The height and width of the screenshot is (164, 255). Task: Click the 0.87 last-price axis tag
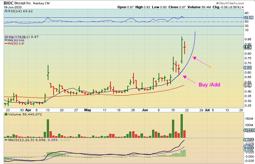coord(248,47)
